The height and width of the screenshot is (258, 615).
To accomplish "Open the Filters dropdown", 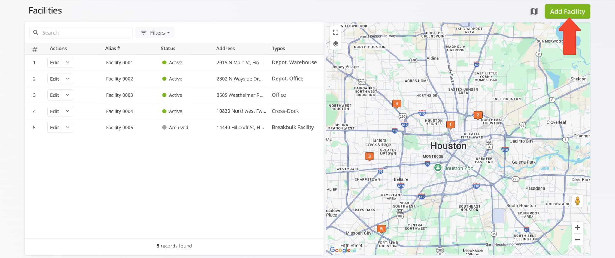I will tap(155, 33).
